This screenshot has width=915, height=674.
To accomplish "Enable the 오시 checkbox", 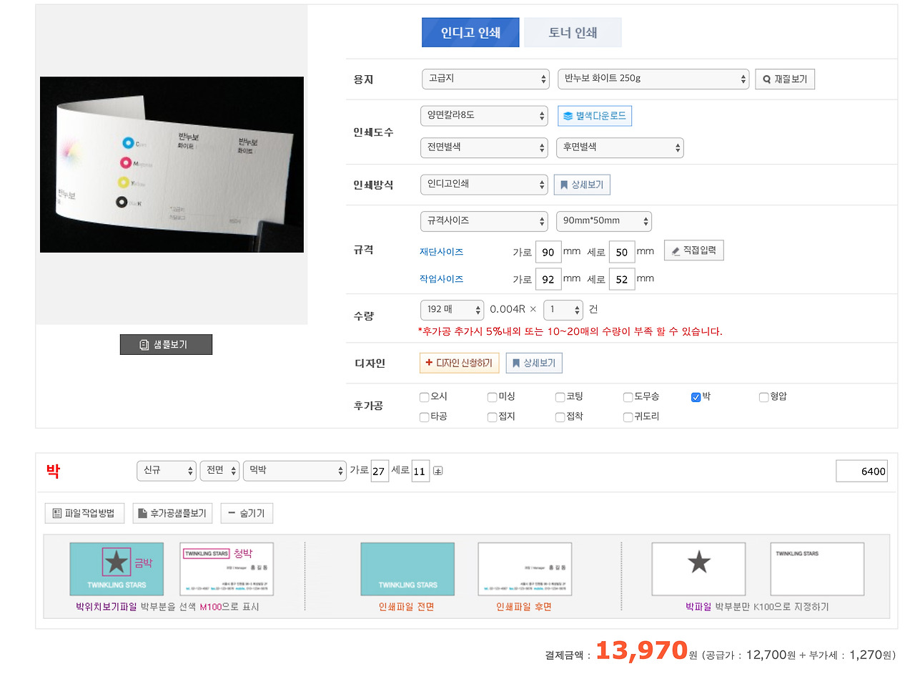I will [x=425, y=398].
